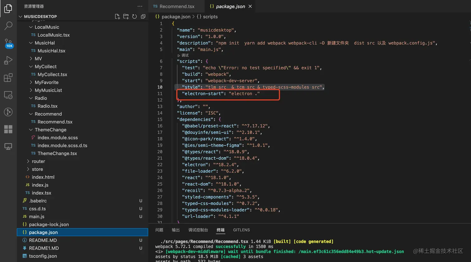
Task: Open README1.MD file
Action: pos(83,248)
